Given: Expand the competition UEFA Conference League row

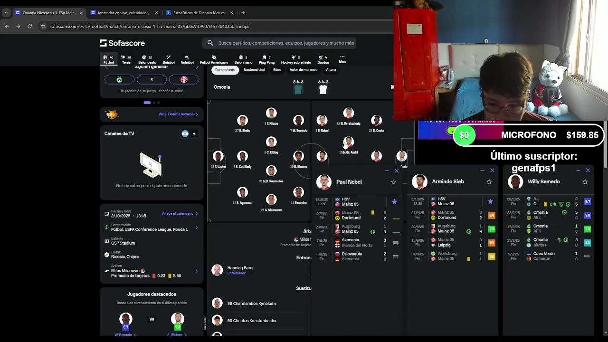Looking at the screenshot, I should [197, 227].
